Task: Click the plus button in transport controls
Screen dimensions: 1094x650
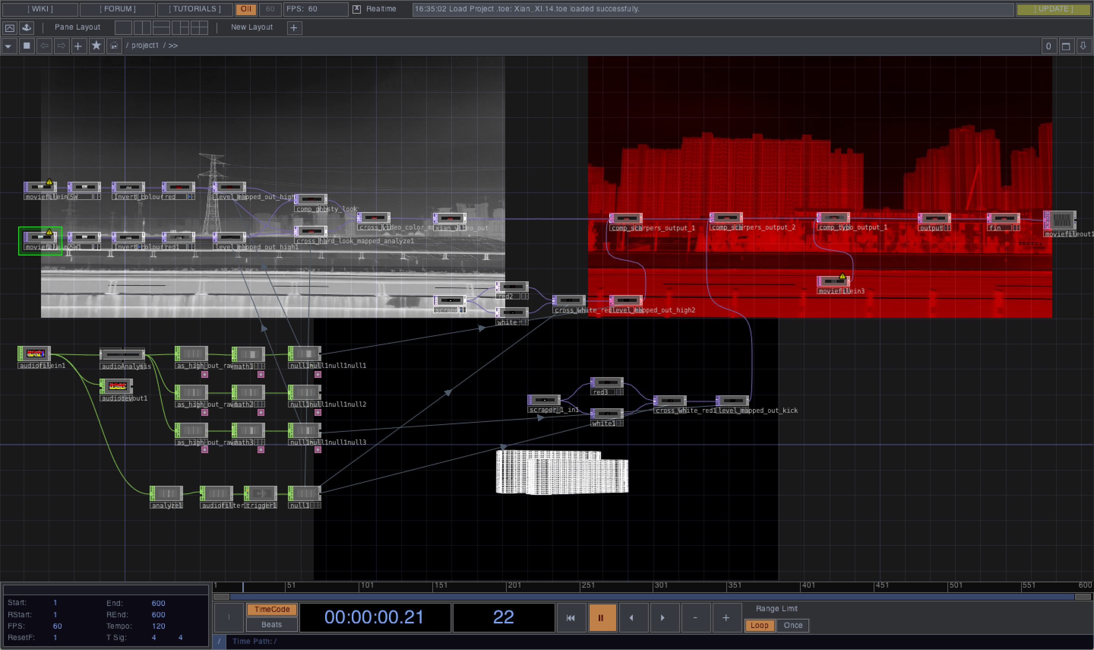Action: [726, 618]
